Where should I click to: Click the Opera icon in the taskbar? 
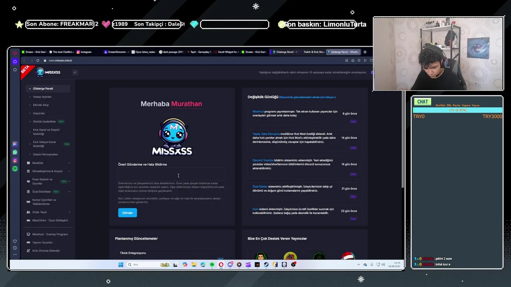pyautogui.click(x=221, y=265)
